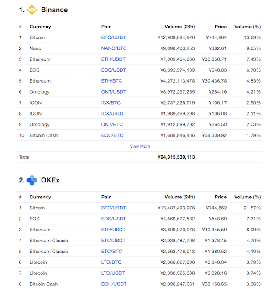Open LTC/USDT pair link

click(x=113, y=273)
